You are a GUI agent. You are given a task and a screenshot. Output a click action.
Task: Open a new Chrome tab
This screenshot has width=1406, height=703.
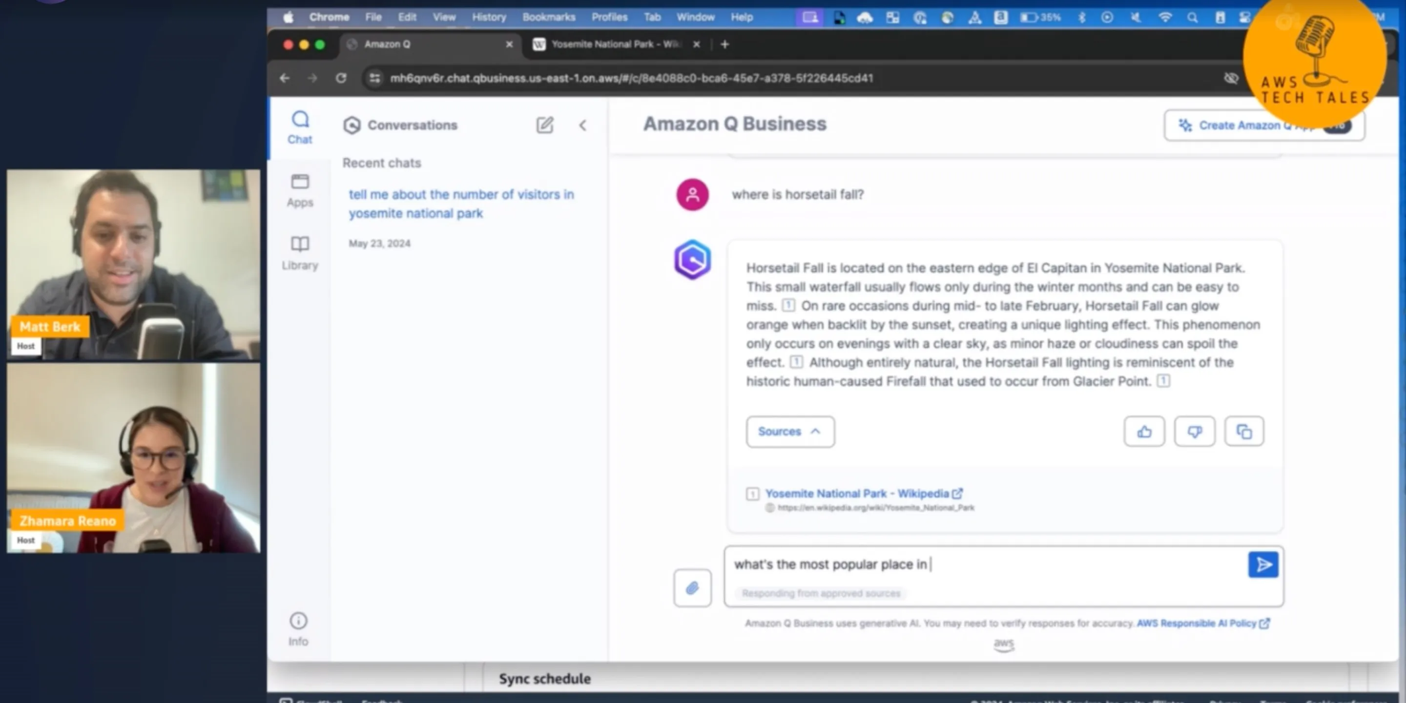(725, 44)
